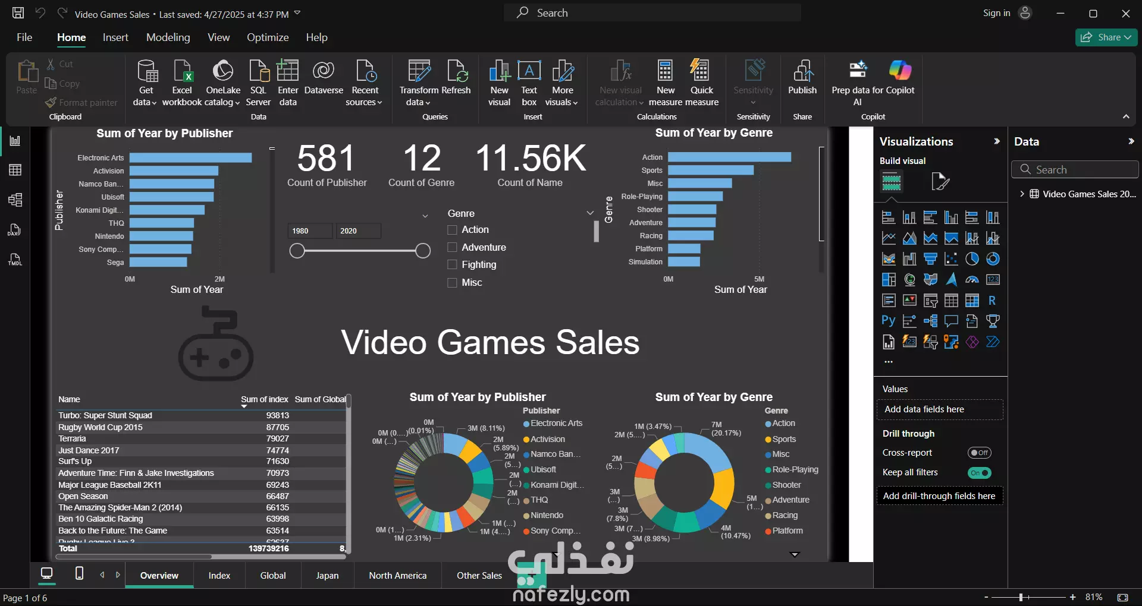Open Genre slicer dropdown chevron

590,213
